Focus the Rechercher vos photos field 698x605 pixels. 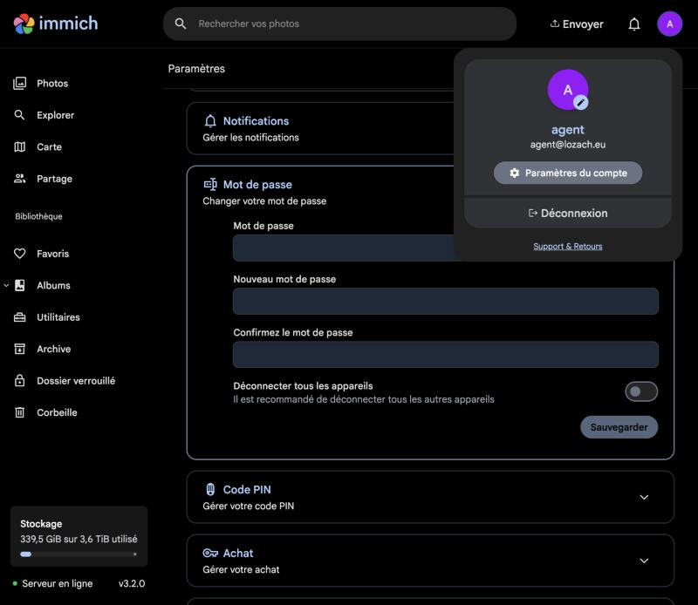[x=339, y=24]
